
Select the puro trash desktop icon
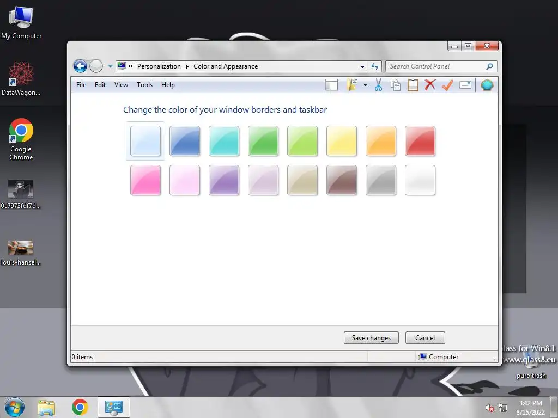click(531, 363)
